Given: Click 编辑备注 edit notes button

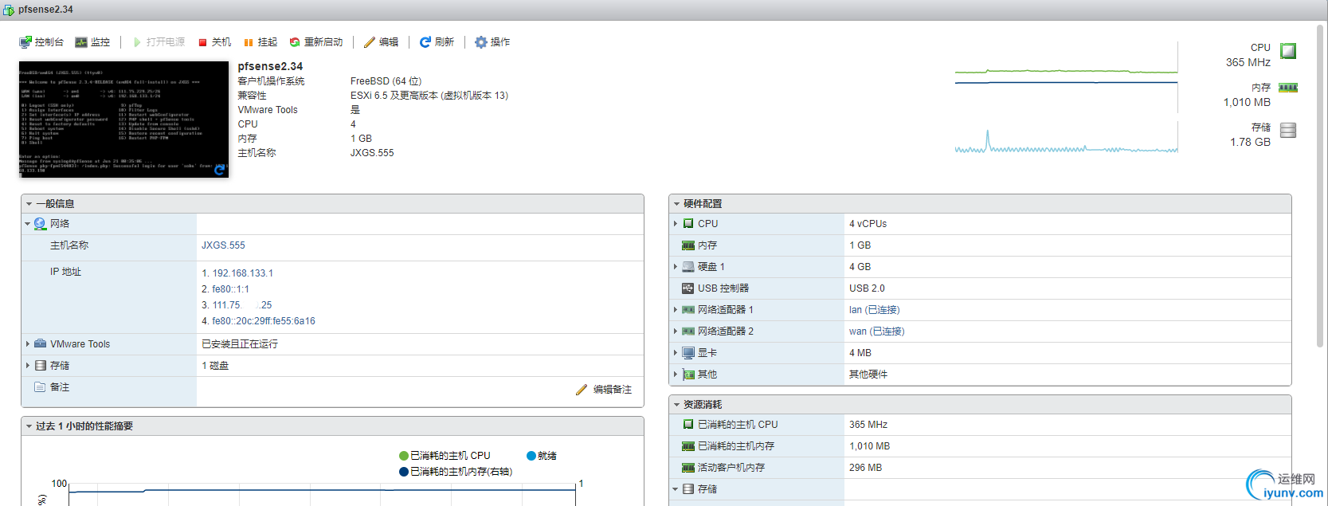Looking at the screenshot, I should click(604, 390).
